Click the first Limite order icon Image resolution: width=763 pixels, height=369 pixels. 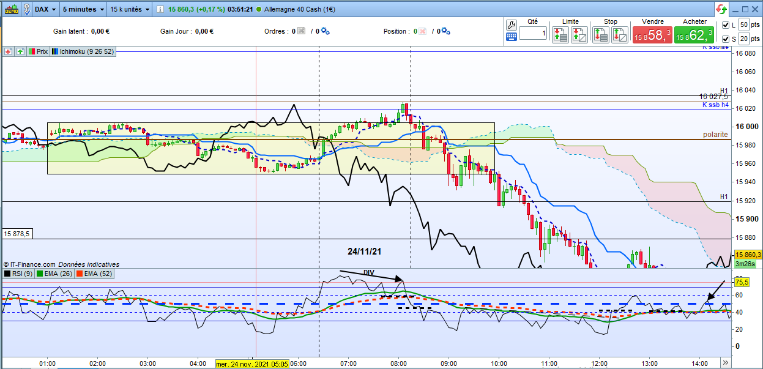pos(560,34)
